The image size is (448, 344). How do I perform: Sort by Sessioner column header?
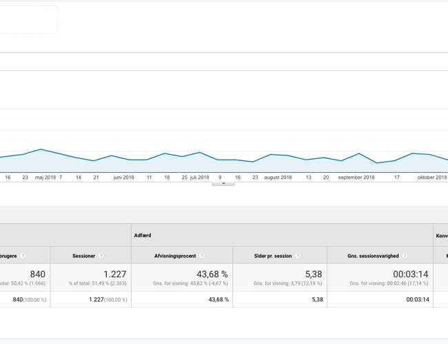coord(84,255)
